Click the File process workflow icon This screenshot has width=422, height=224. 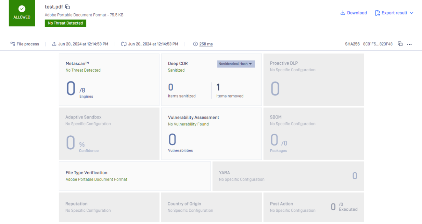click(13, 44)
